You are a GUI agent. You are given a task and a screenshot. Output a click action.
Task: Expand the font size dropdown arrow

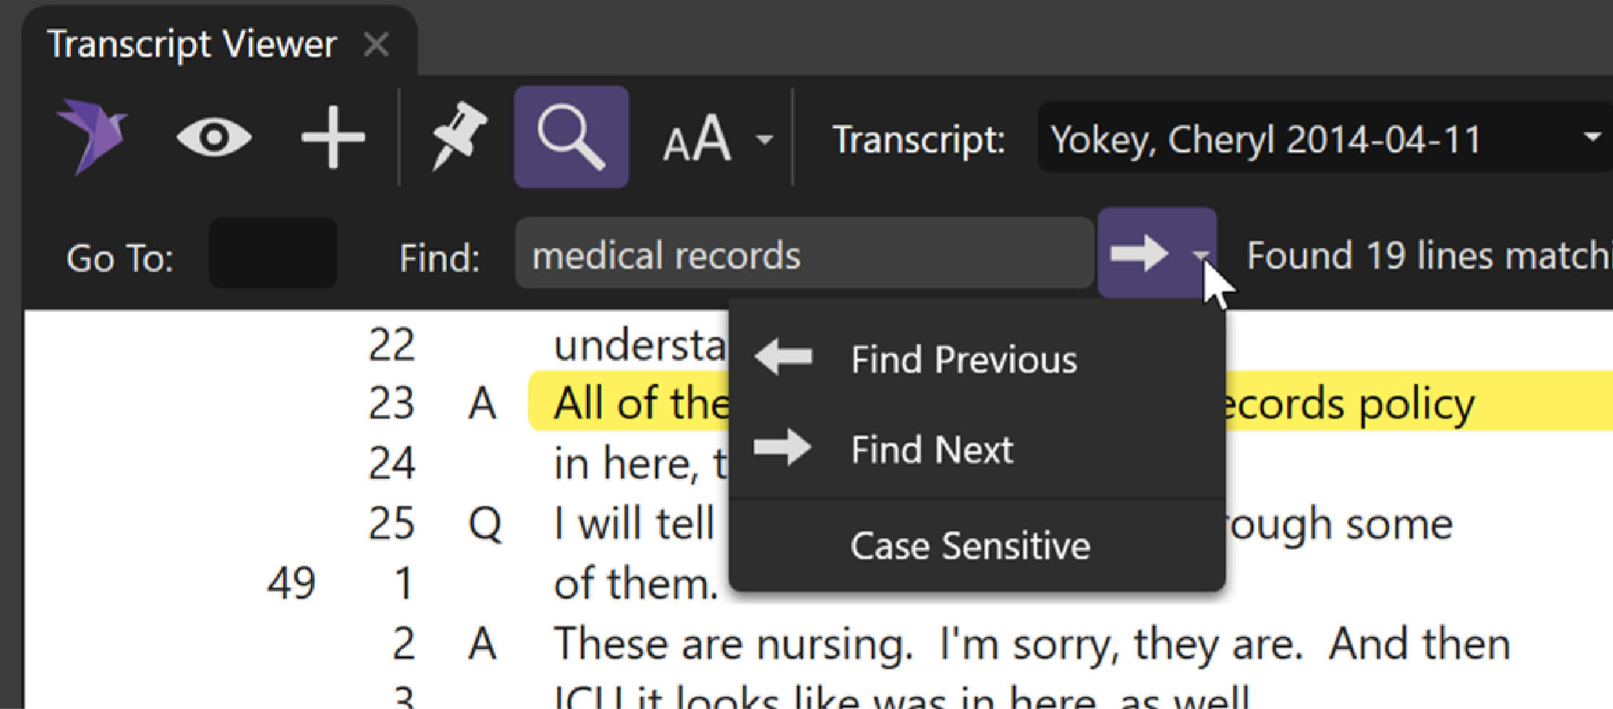click(x=764, y=138)
